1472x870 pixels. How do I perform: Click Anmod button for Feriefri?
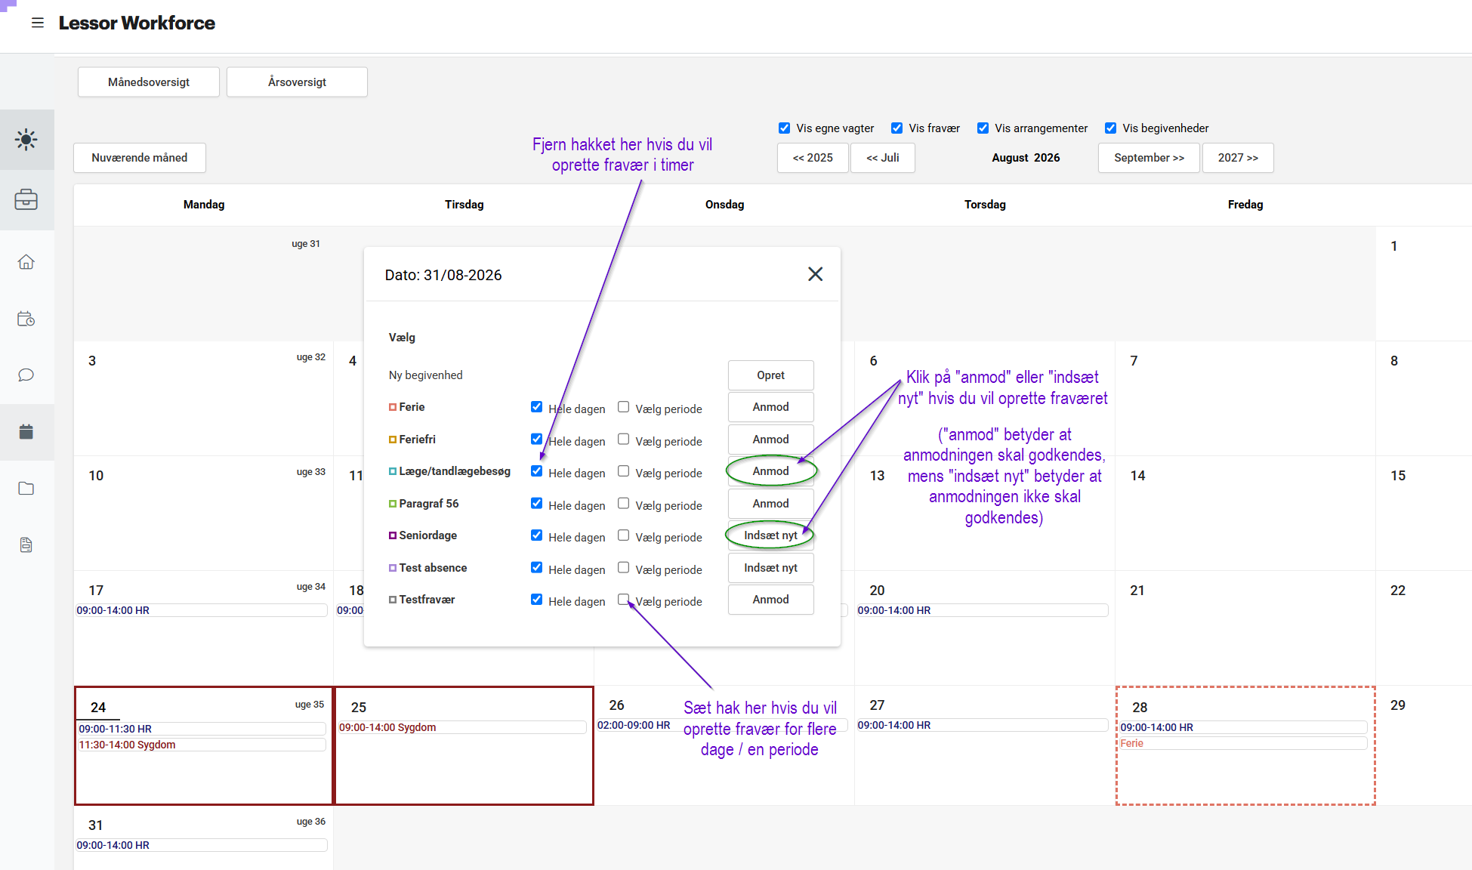pyautogui.click(x=770, y=440)
